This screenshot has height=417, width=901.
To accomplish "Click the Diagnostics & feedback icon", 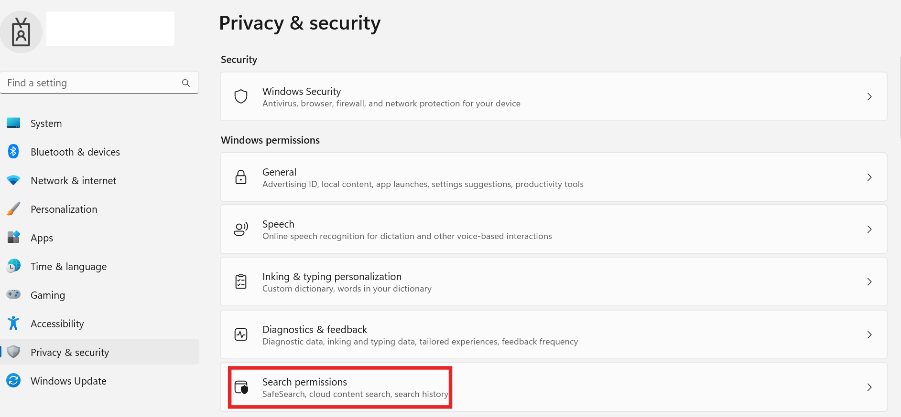I will [241, 334].
